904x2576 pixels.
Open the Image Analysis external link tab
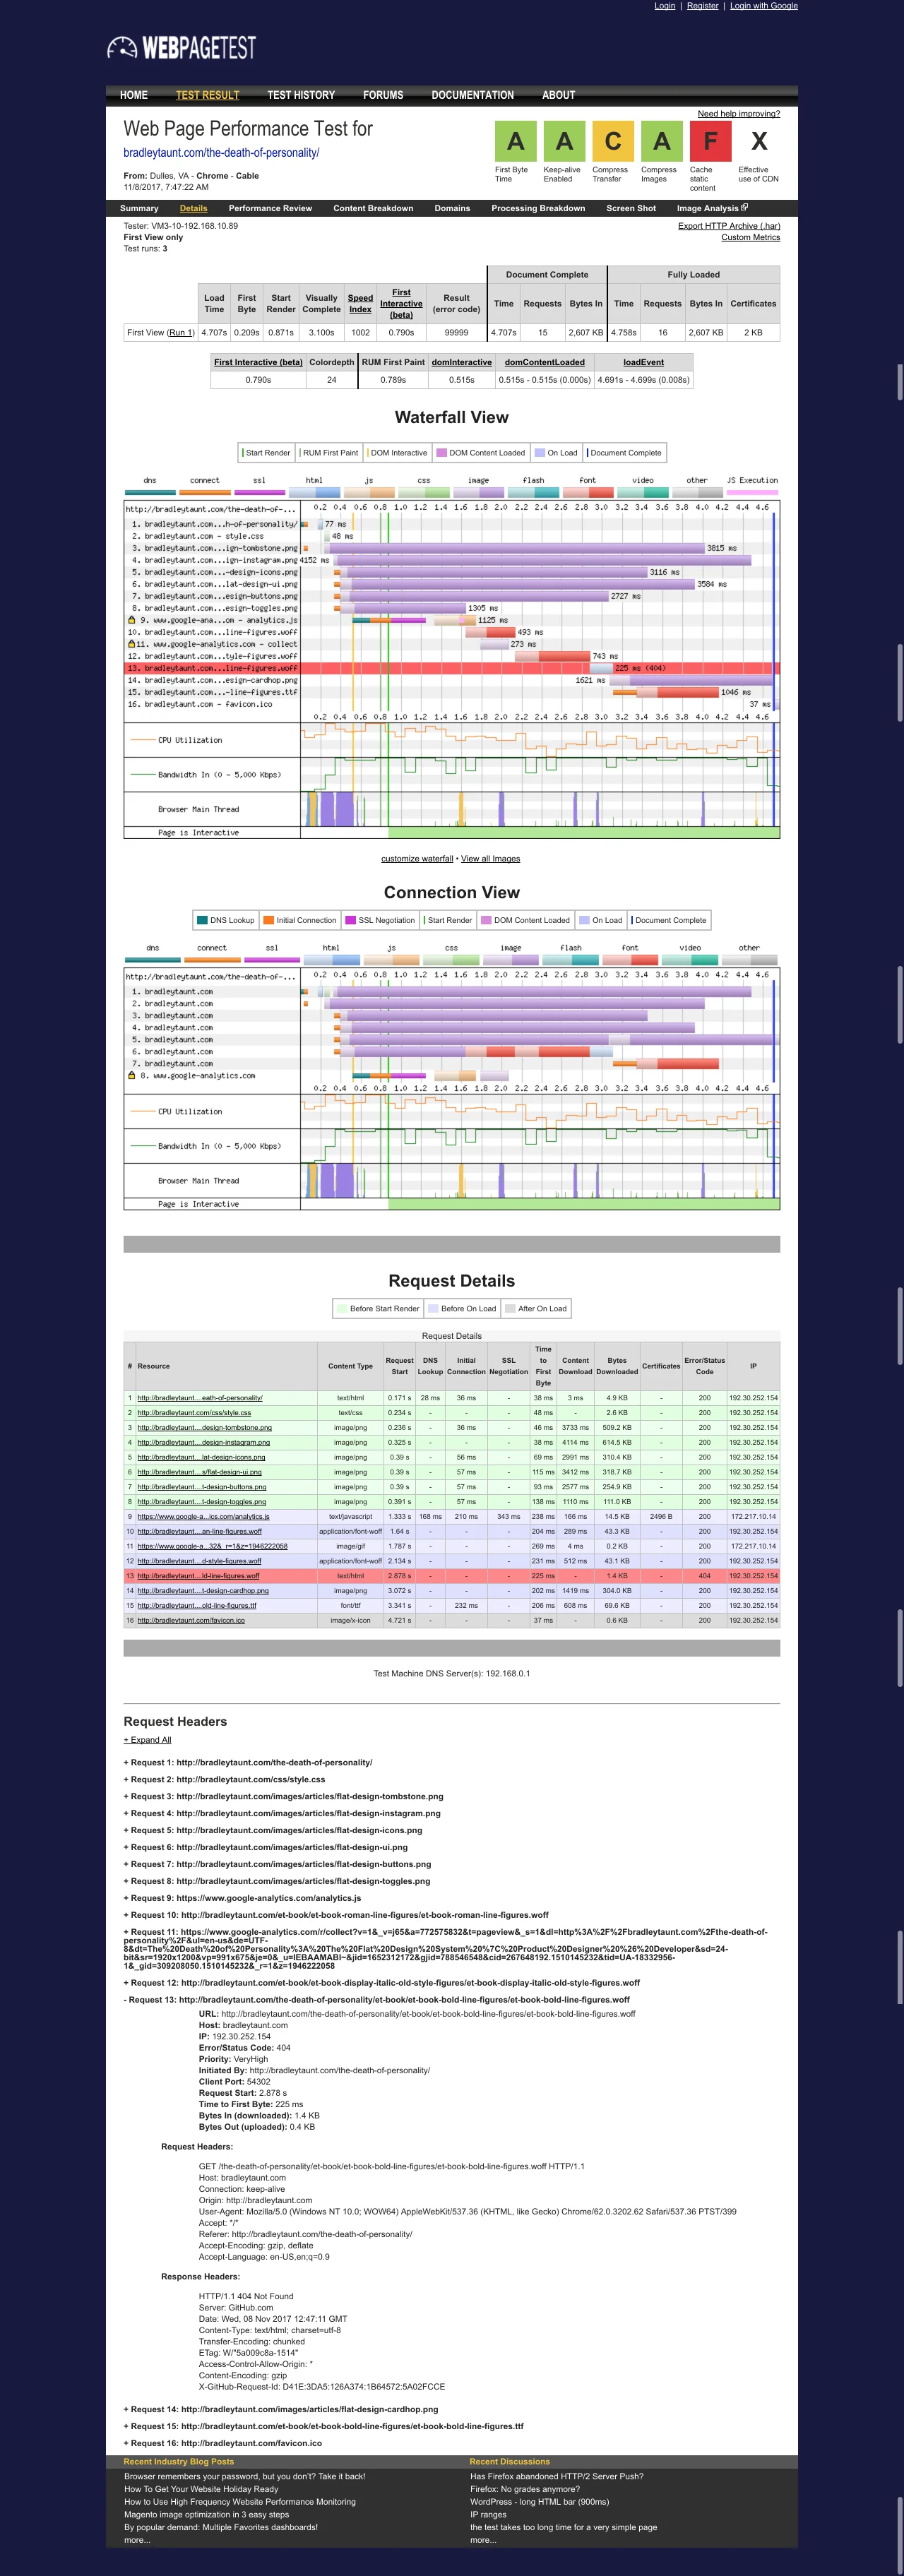click(711, 208)
